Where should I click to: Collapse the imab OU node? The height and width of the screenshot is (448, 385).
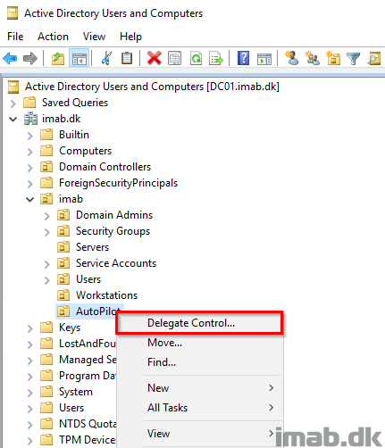coord(29,200)
